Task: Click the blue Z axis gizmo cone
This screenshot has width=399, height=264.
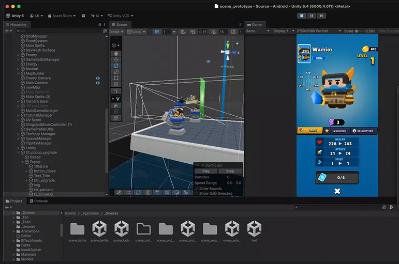Action: coord(233,52)
